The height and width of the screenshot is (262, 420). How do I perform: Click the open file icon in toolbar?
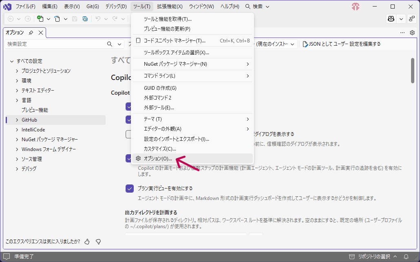click(x=57, y=19)
